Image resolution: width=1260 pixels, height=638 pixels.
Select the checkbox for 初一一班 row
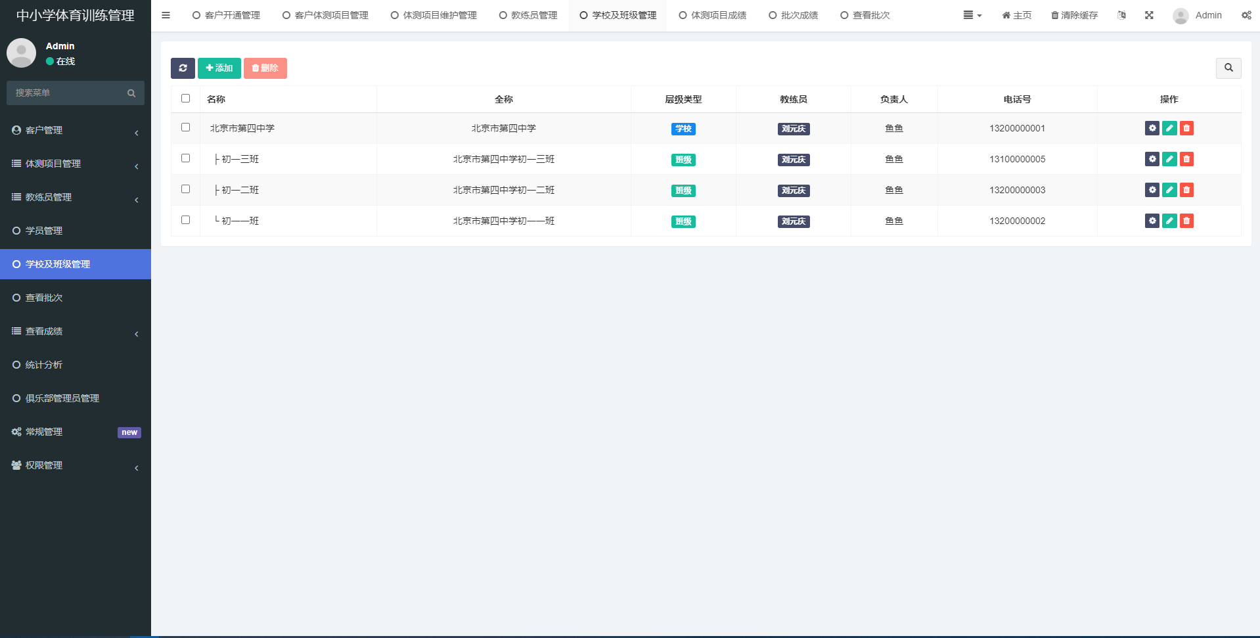(185, 220)
